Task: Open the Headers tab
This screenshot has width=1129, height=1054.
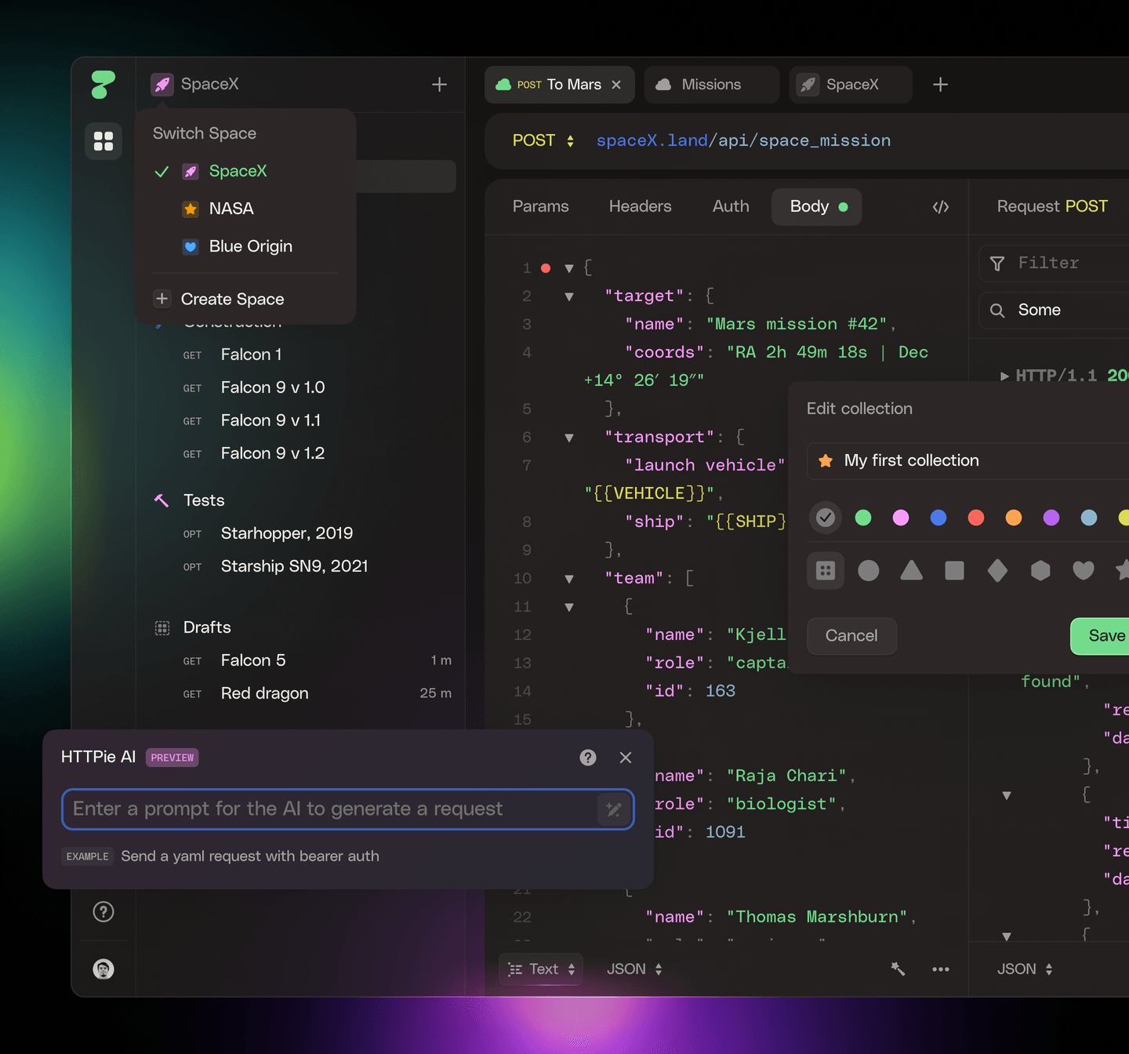Action: pos(641,207)
